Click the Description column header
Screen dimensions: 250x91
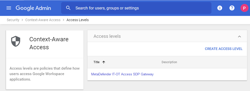coord(169,62)
